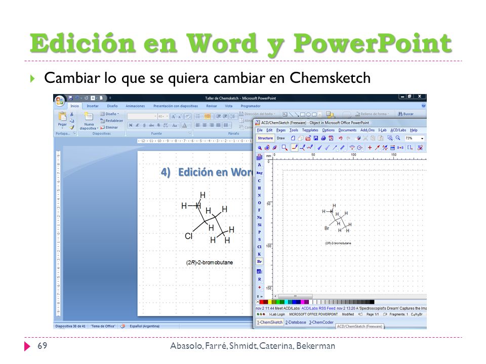Open the Tools menu in ChemSketch
486x364 pixels.
coord(294,130)
